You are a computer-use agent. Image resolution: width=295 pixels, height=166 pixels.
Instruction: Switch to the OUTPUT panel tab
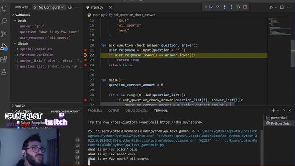pyautogui.click(x=114, y=111)
